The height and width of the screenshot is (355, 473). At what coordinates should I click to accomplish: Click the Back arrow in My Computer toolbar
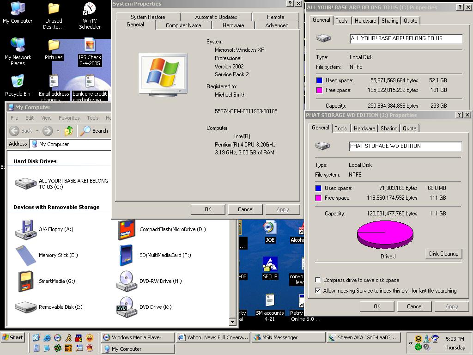[14, 131]
